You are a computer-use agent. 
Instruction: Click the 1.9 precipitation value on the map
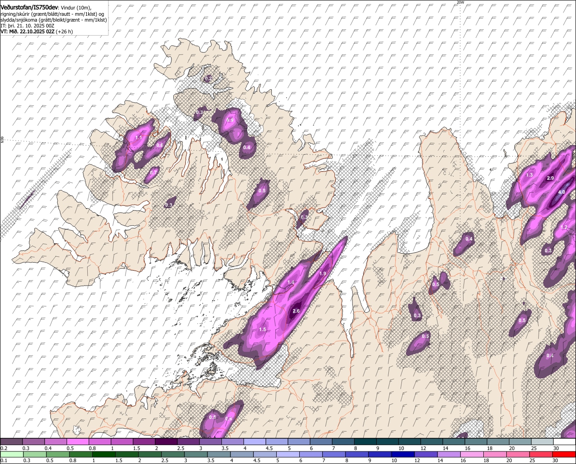tap(323, 274)
